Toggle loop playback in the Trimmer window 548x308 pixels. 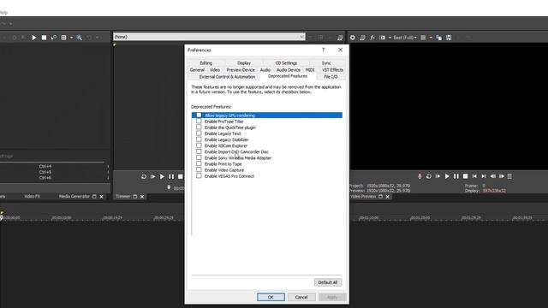[x=144, y=177]
